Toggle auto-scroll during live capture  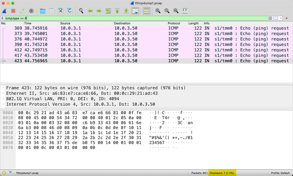pos(136,11)
